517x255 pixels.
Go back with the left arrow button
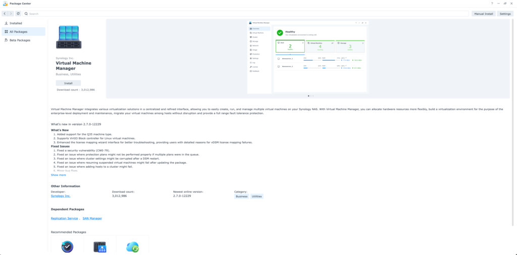(x=5, y=14)
